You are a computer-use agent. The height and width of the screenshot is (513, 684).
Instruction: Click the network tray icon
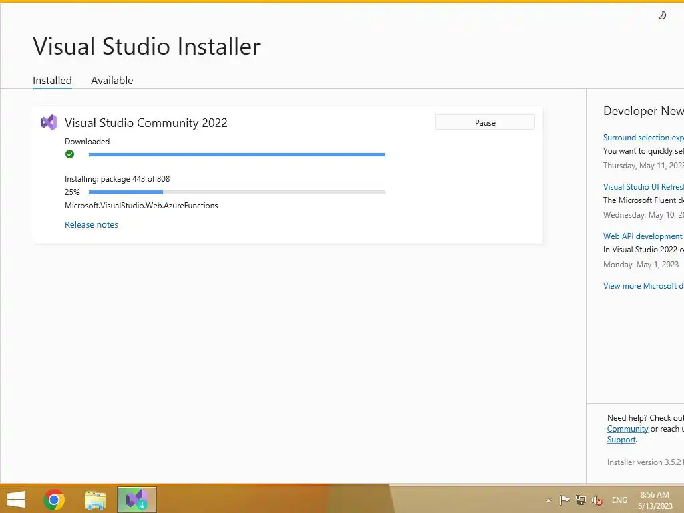click(x=580, y=500)
